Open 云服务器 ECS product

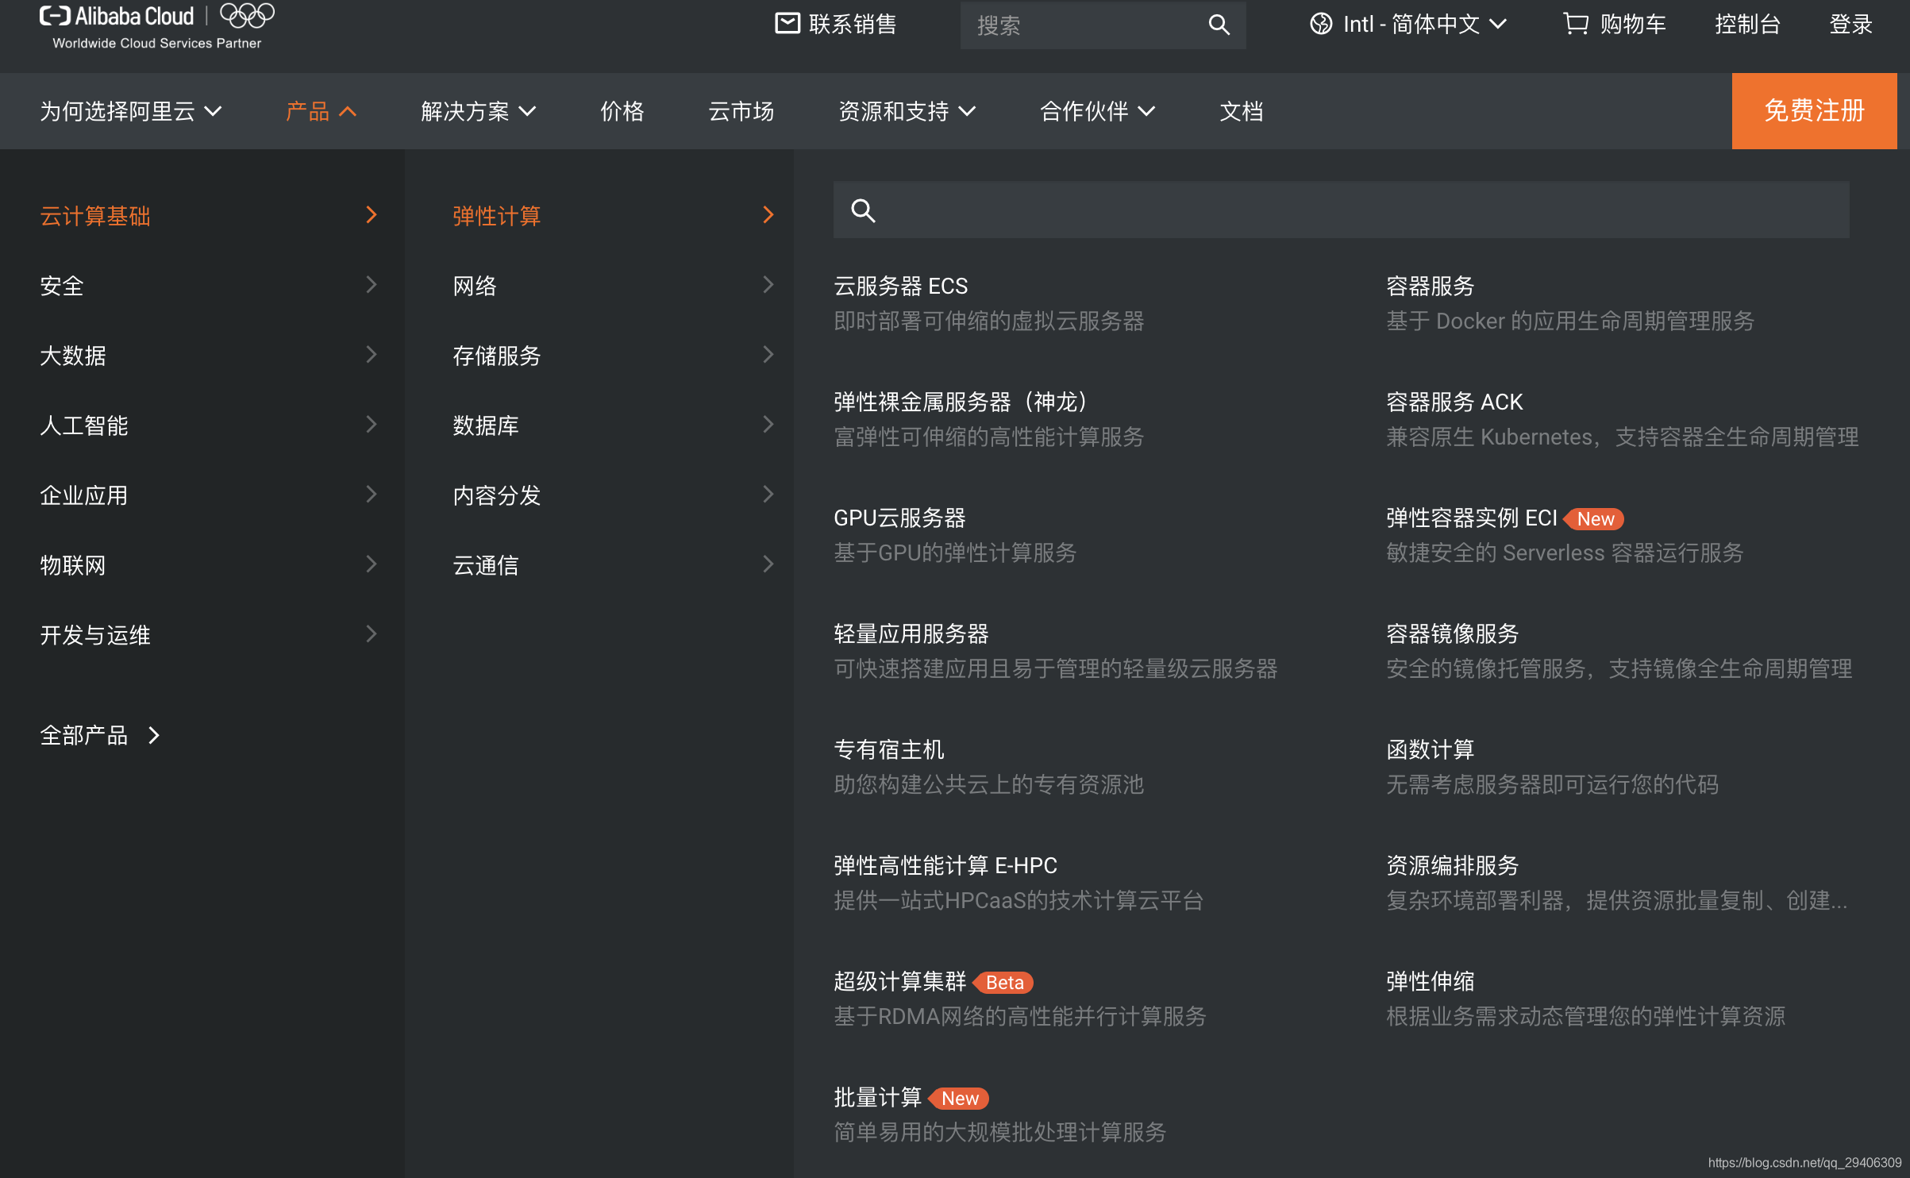(x=901, y=286)
